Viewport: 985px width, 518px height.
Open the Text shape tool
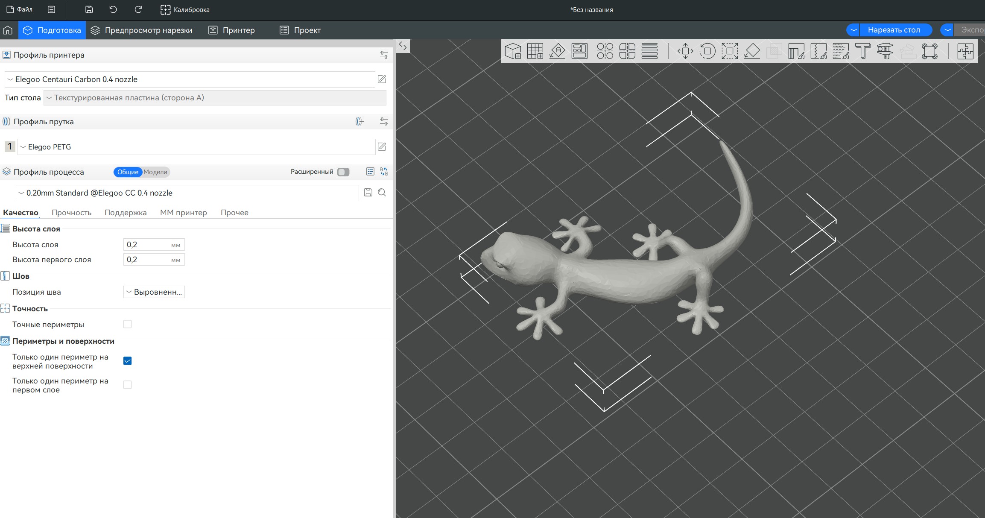(x=863, y=51)
